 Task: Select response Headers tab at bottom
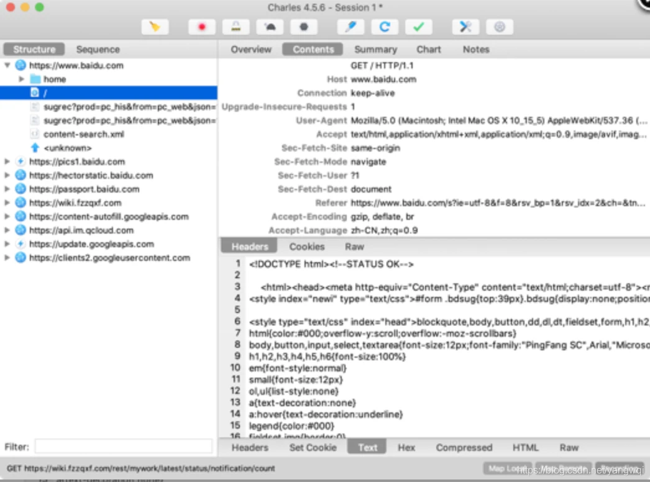tap(250, 447)
